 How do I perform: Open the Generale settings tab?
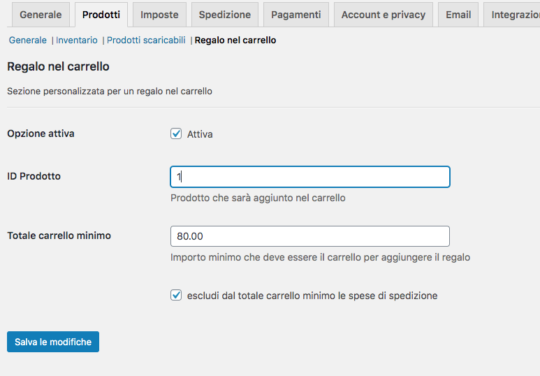[x=41, y=15]
